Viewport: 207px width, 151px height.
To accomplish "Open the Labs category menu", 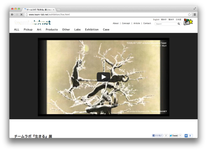I will (x=77, y=29).
